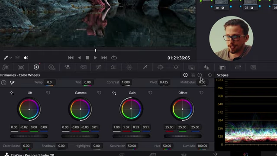Open the Blur and Sharpen palette
This screenshot has width=277, height=156.
tap(207, 67)
